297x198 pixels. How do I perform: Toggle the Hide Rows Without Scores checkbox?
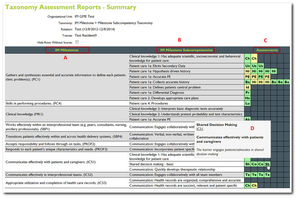[x=77, y=42]
